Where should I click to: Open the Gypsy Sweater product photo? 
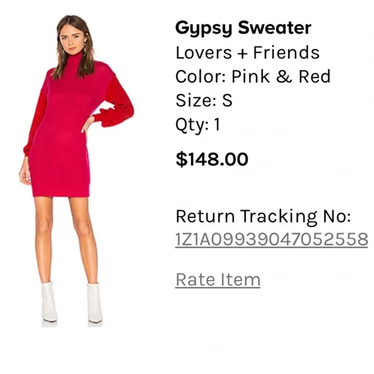76,170
